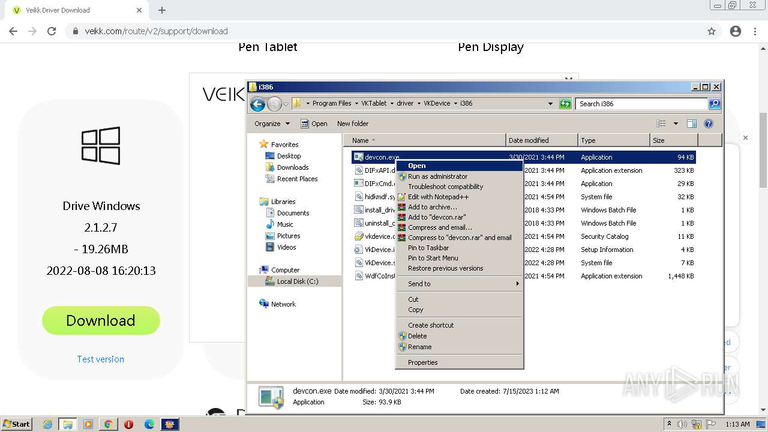This screenshot has height=432, width=768.
Task: Select Music library in sidebar
Action: (x=285, y=224)
